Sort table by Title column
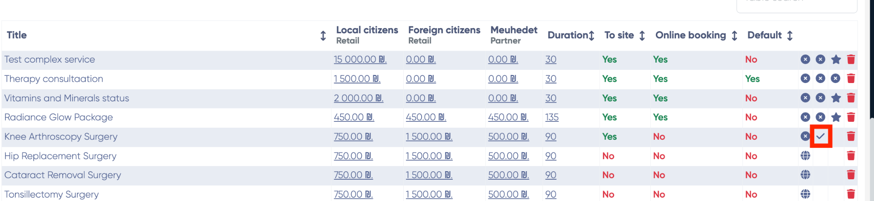The width and height of the screenshot is (874, 201). [x=323, y=36]
